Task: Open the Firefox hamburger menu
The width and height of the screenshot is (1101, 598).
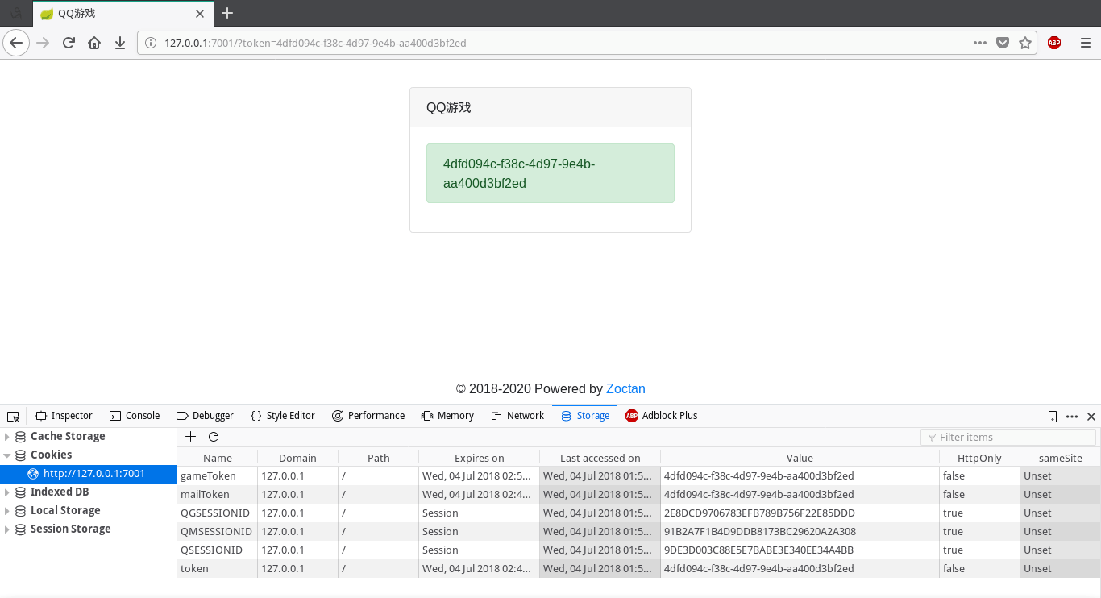Action: click(1086, 43)
